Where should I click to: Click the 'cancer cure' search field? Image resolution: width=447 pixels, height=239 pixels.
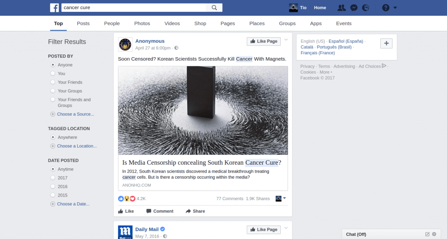[x=133, y=7]
